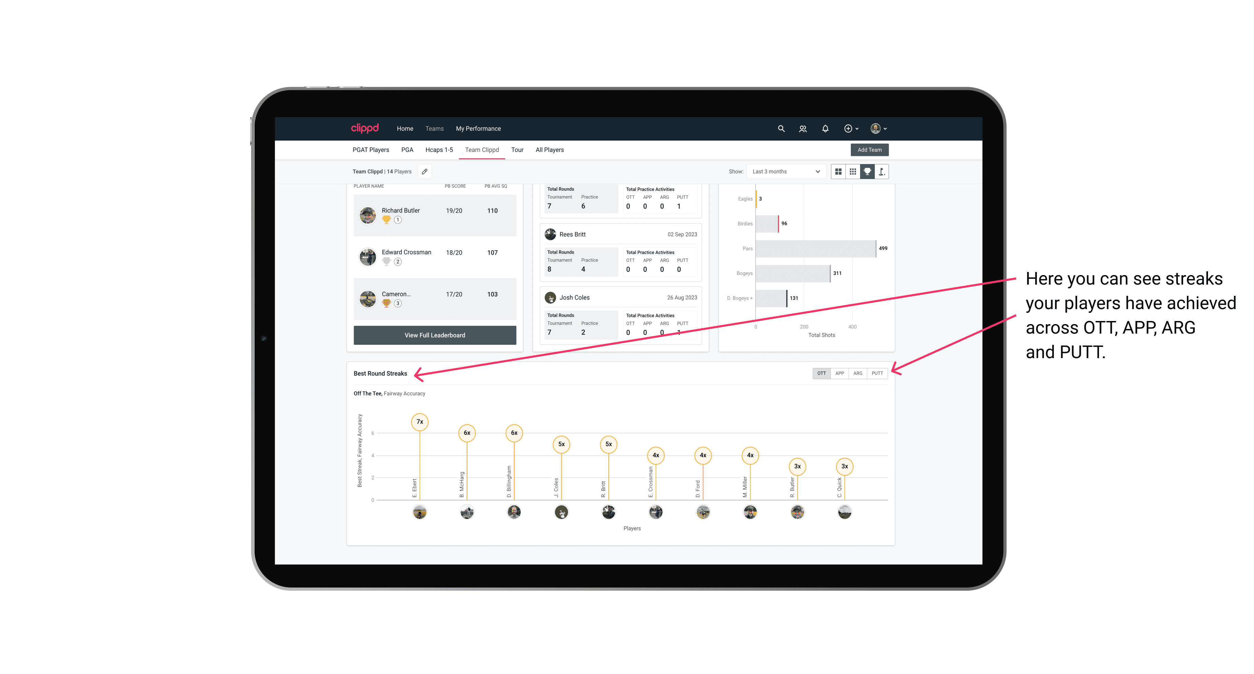Click the My Performance nav dropdown

point(479,129)
